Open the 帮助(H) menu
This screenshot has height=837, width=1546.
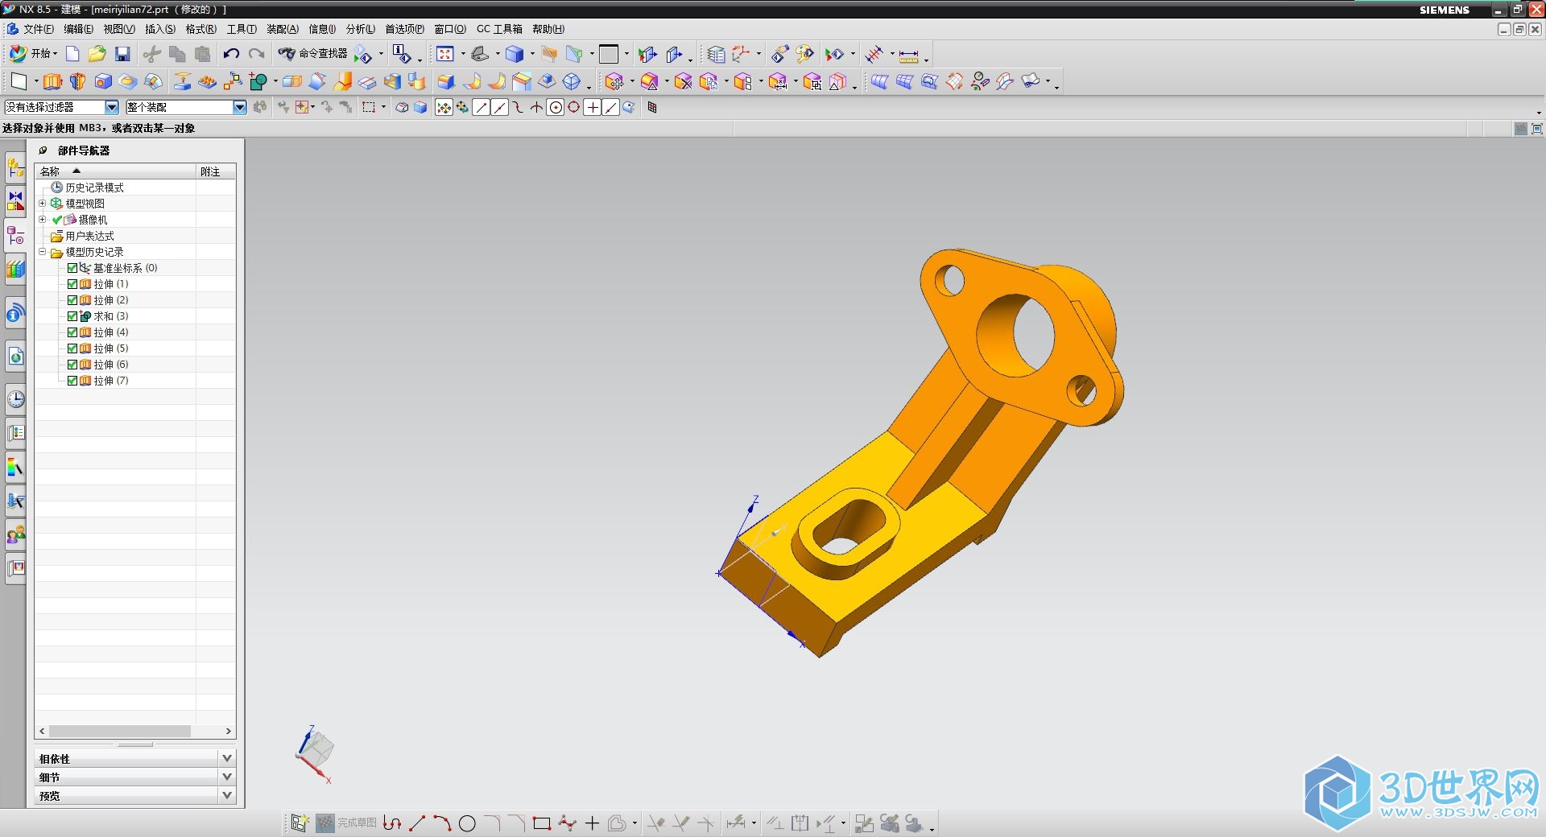pyautogui.click(x=548, y=29)
